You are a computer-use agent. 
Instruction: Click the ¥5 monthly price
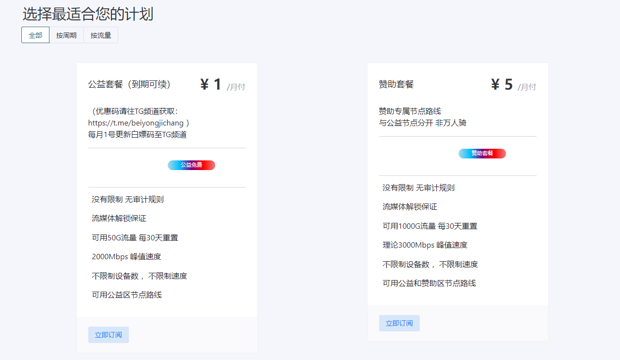point(502,85)
